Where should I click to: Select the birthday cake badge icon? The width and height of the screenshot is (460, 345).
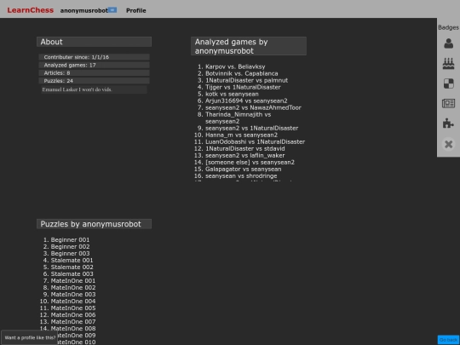[x=448, y=63]
